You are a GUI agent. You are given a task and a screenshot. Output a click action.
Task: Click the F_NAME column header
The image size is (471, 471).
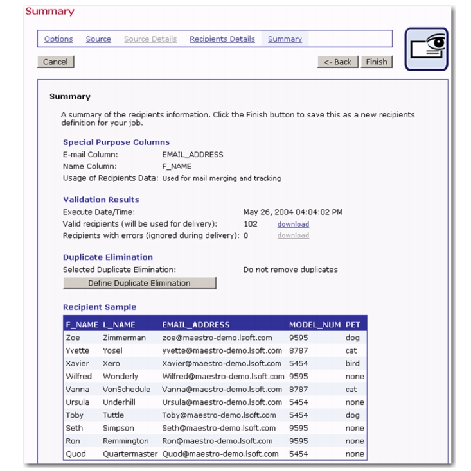pyautogui.click(x=82, y=325)
